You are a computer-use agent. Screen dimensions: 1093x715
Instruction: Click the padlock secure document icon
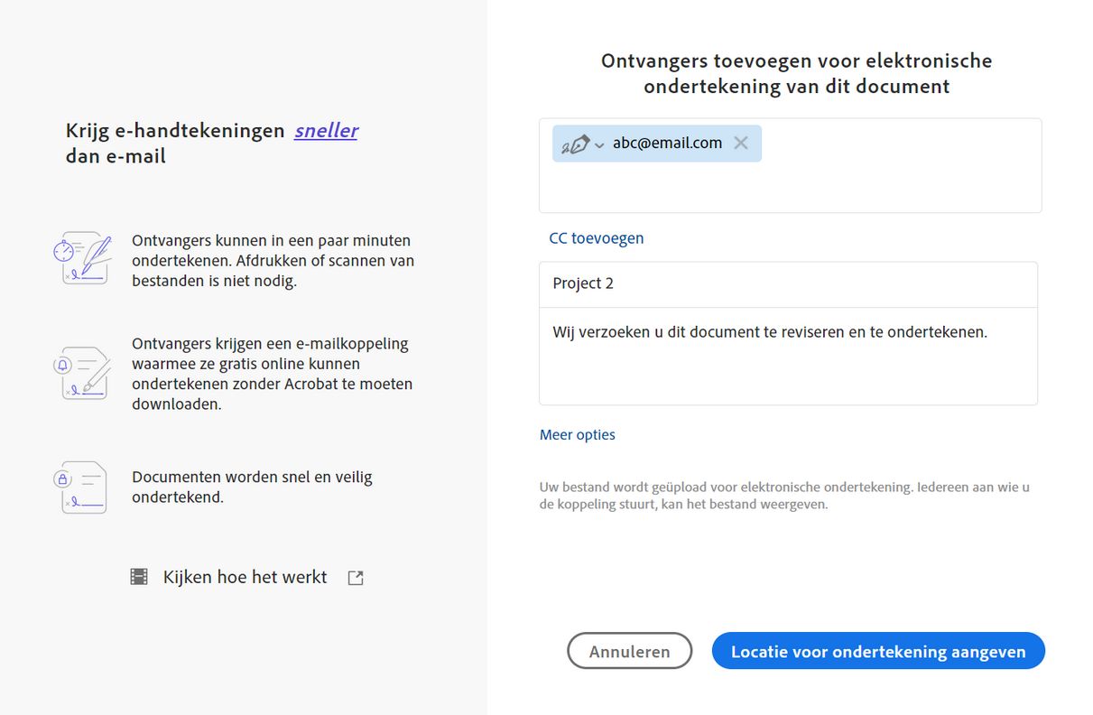pos(82,487)
